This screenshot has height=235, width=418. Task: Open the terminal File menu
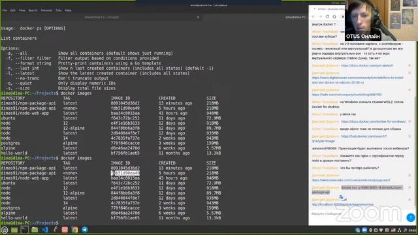click(x=5, y=10)
